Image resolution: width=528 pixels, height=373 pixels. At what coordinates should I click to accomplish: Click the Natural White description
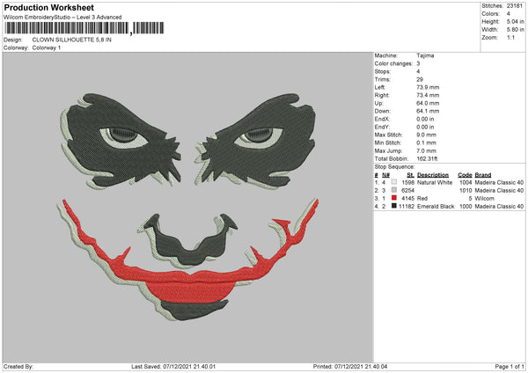[x=435, y=182]
